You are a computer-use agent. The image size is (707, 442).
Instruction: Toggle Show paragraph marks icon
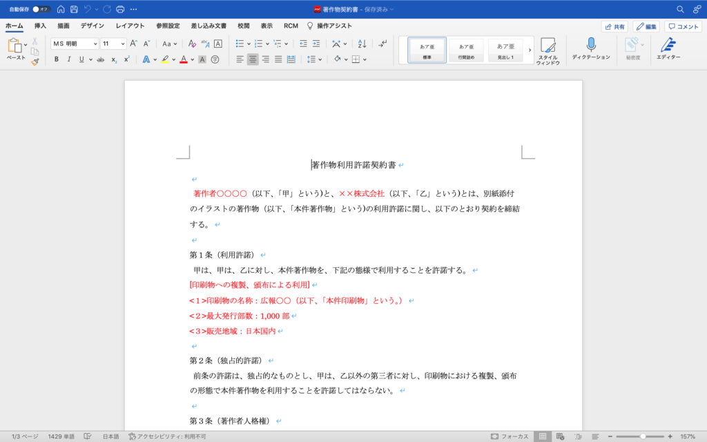pyautogui.click(x=382, y=44)
